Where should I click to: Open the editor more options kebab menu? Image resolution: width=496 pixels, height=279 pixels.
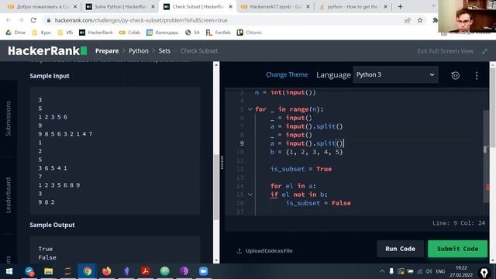pyautogui.click(x=477, y=75)
